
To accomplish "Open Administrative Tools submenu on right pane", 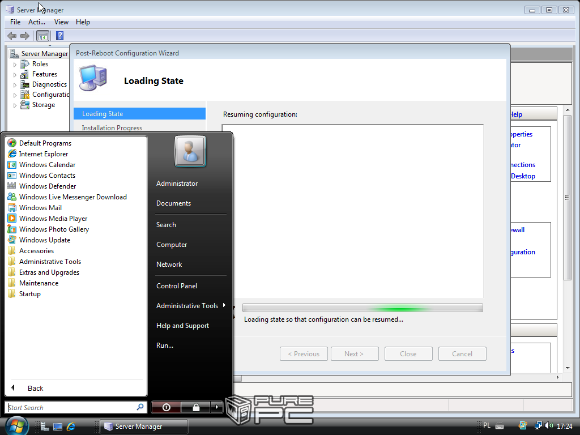I will 190,305.
